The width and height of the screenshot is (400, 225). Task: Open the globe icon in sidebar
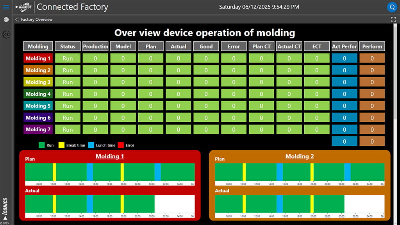6,20
